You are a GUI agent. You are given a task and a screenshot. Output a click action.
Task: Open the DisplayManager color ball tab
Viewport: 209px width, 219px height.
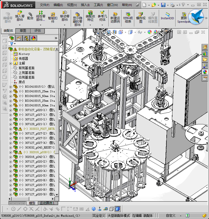tap(33, 38)
